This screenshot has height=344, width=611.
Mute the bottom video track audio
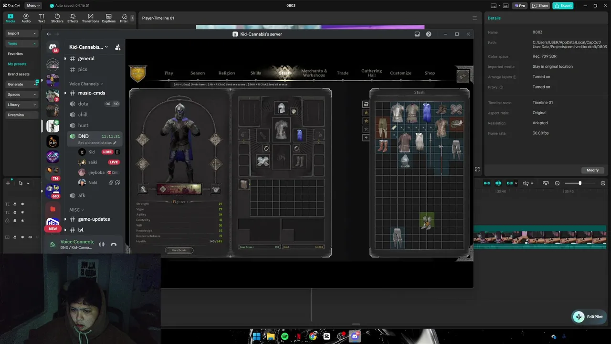(x=30, y=237)
